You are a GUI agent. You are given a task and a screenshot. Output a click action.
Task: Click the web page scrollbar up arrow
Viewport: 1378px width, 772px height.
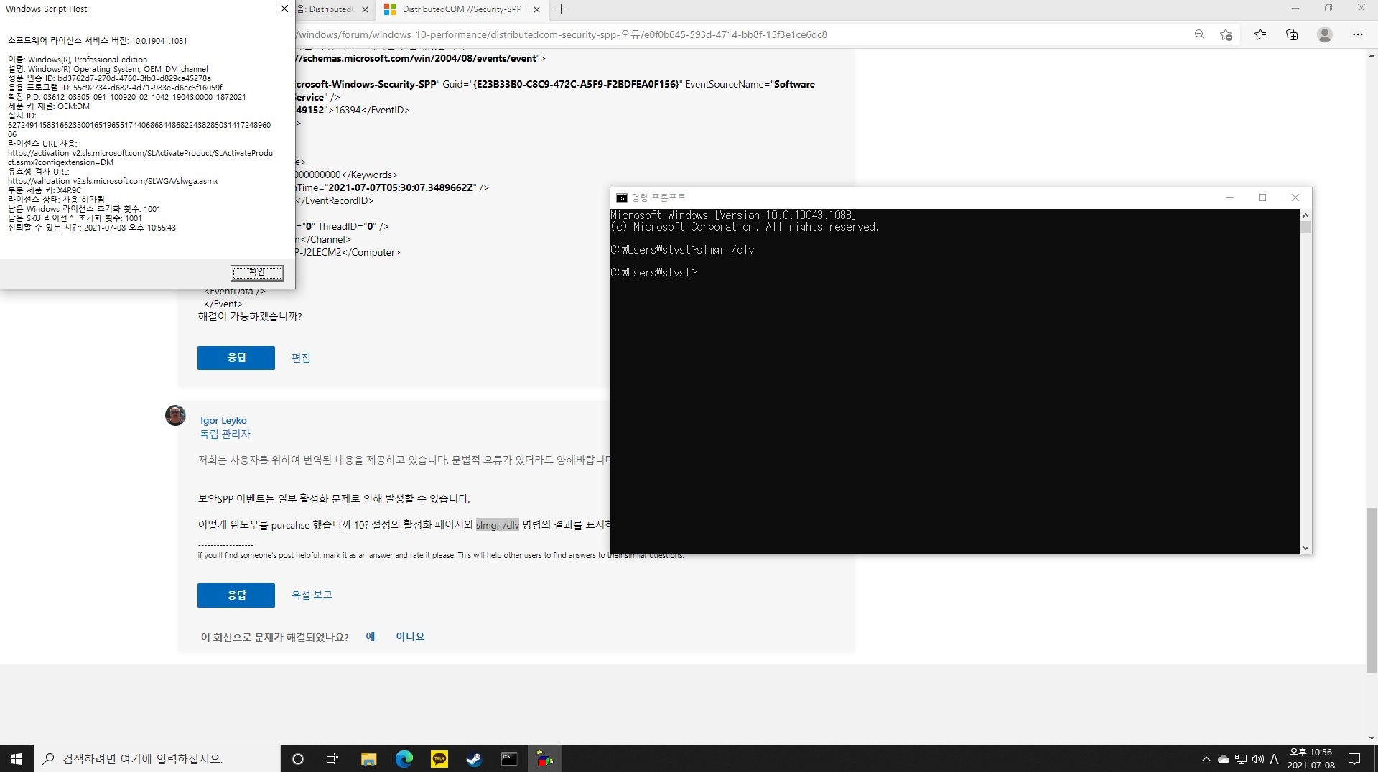[1372, 55]
